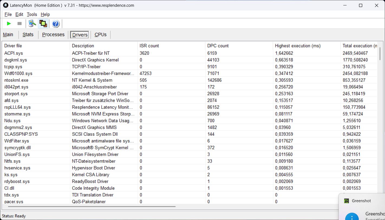
Task: Switch to the Processes tab
Action: [x=53, y=35]
